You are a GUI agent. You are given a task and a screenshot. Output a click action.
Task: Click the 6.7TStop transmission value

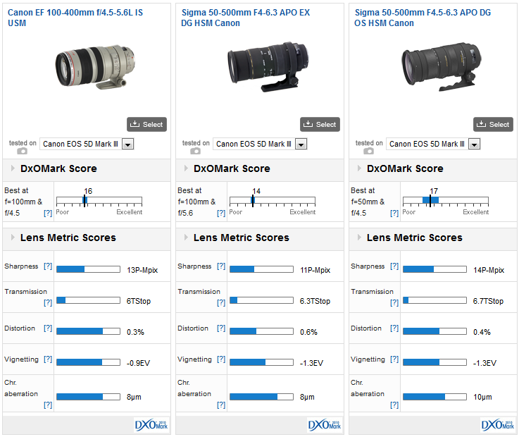(488, 301)
